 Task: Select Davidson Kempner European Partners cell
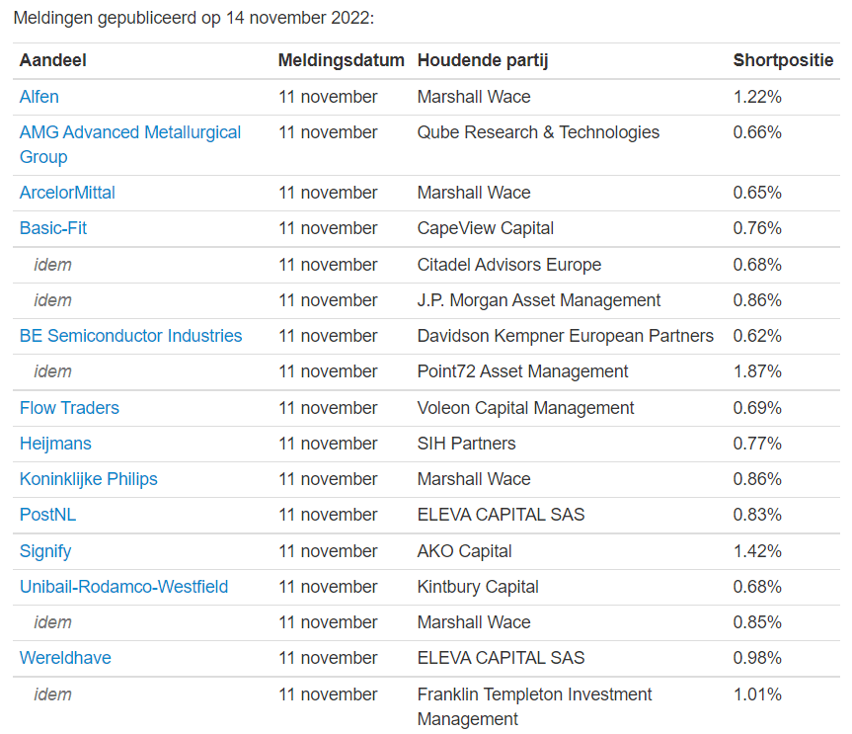point(565,336)
